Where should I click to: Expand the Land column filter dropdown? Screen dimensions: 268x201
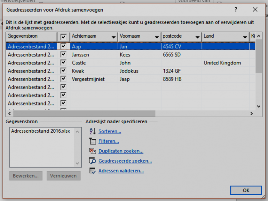(x=245, y=37)
